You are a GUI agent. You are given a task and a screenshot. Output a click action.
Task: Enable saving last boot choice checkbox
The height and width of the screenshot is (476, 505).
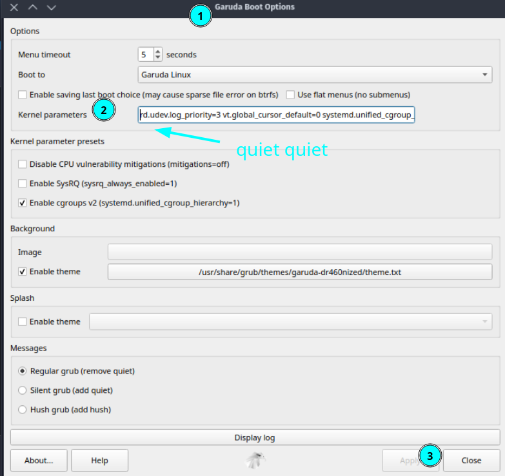[x=22, y=95]
